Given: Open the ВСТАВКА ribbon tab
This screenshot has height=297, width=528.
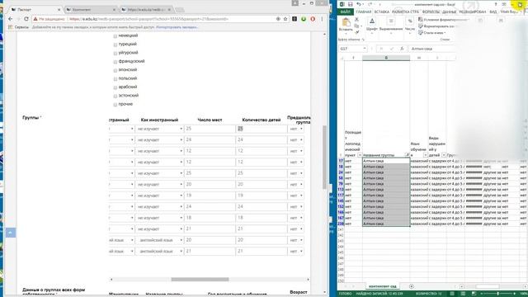Looking at the screenshot, I should point(381,12).
